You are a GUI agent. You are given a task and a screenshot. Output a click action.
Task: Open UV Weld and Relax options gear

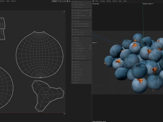click(90, 16)
